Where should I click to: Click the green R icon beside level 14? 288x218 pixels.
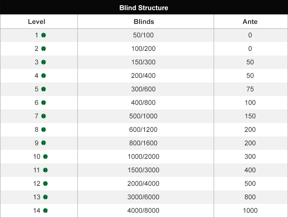tap(45, 211)
